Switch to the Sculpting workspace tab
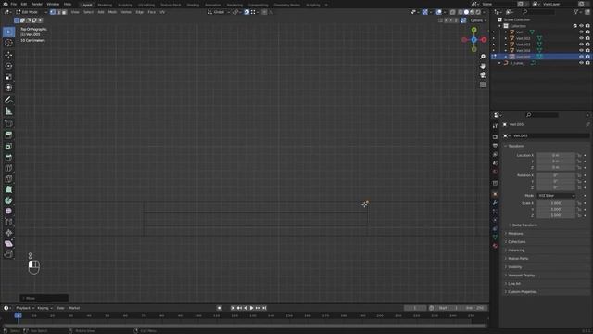 (x=125, y=5)
